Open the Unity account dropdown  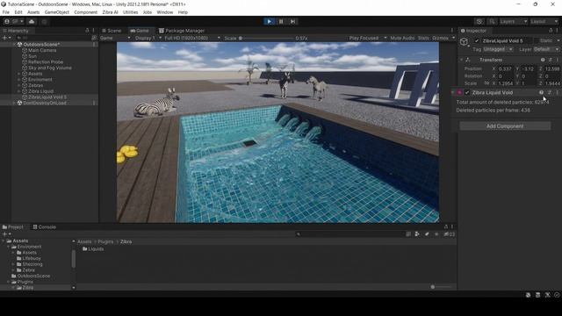click(14, 21)
